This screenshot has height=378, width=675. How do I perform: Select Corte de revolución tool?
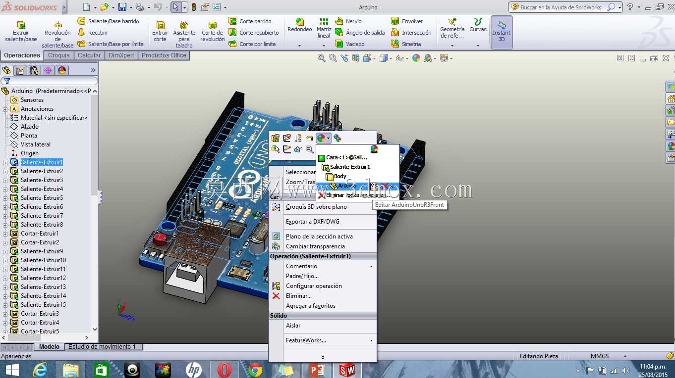(213, 31)
